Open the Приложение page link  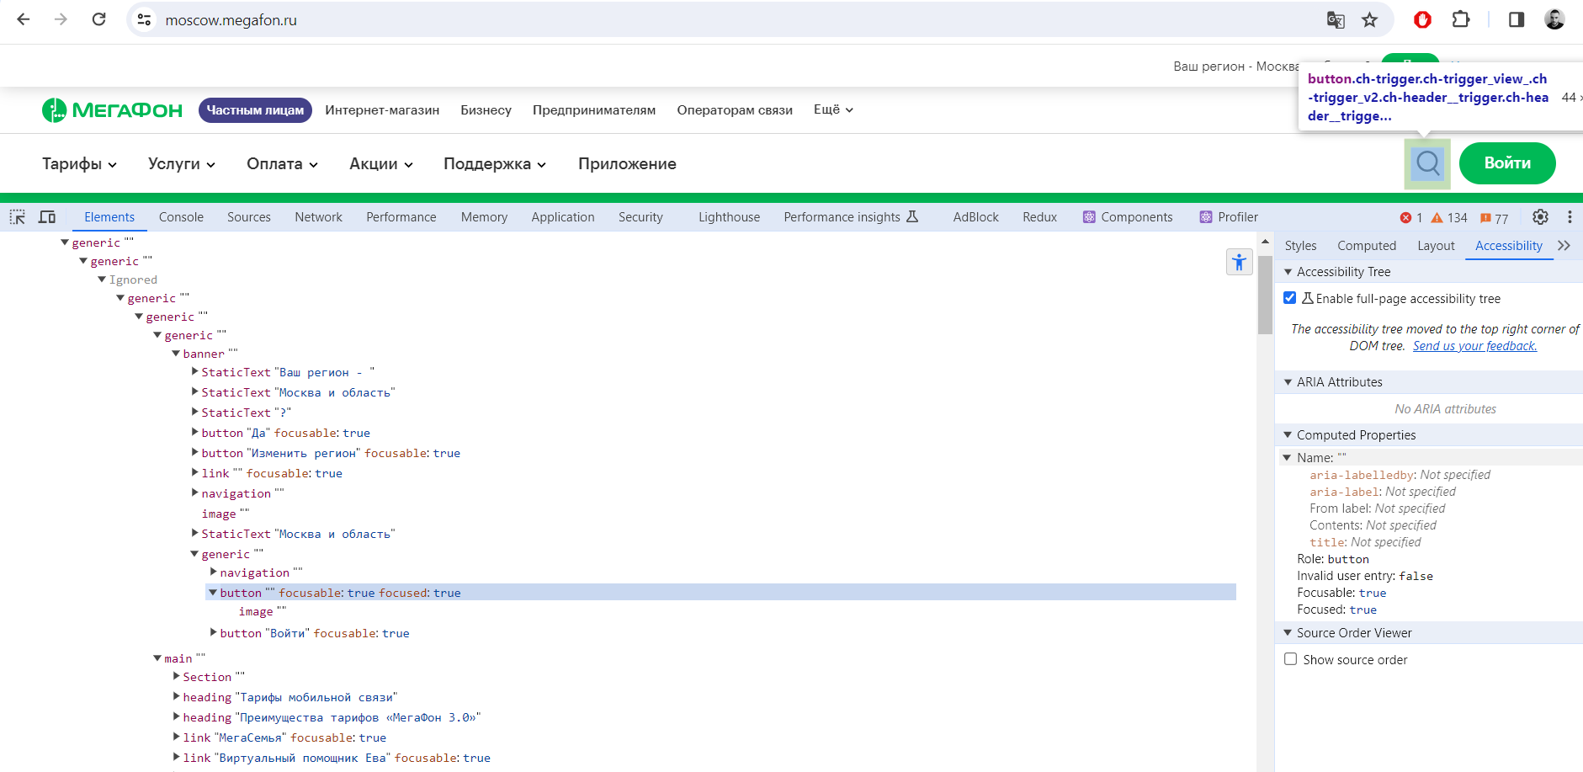pyautogui.click(x=627, y=164)
